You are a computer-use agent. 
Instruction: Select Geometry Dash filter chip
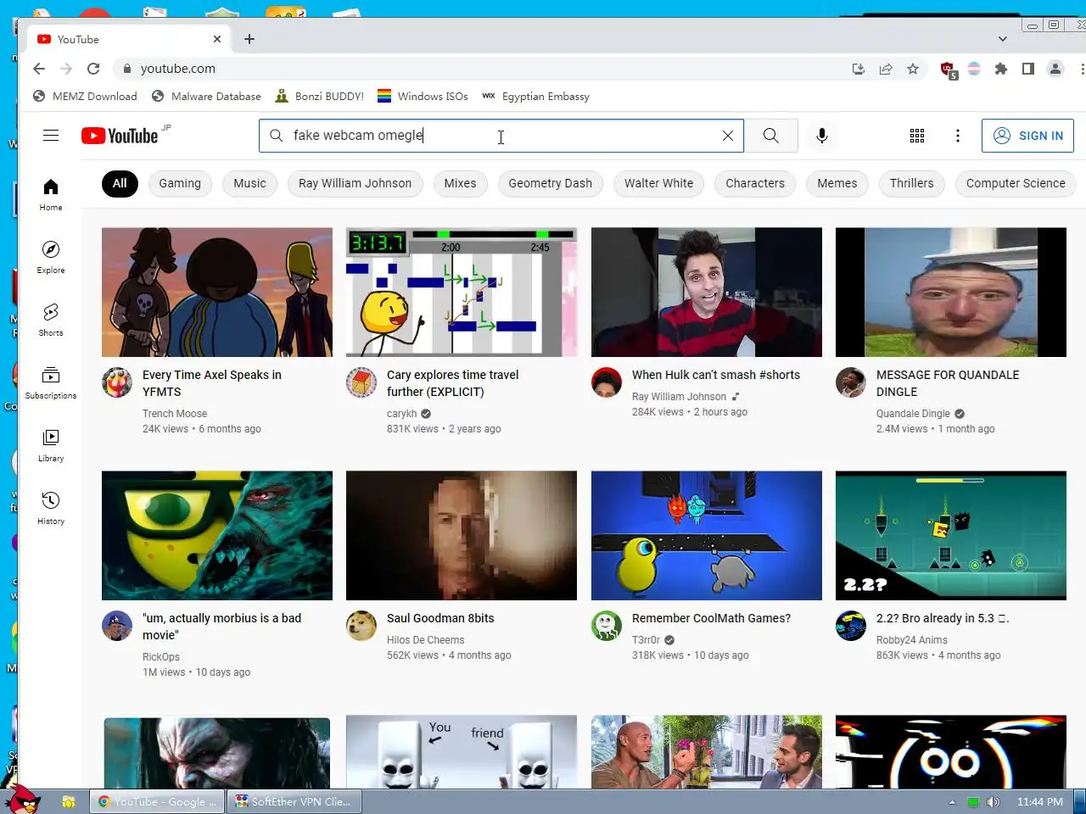pos(551,183)
